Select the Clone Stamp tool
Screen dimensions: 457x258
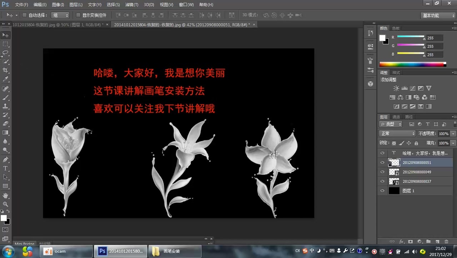coord(5,106)
